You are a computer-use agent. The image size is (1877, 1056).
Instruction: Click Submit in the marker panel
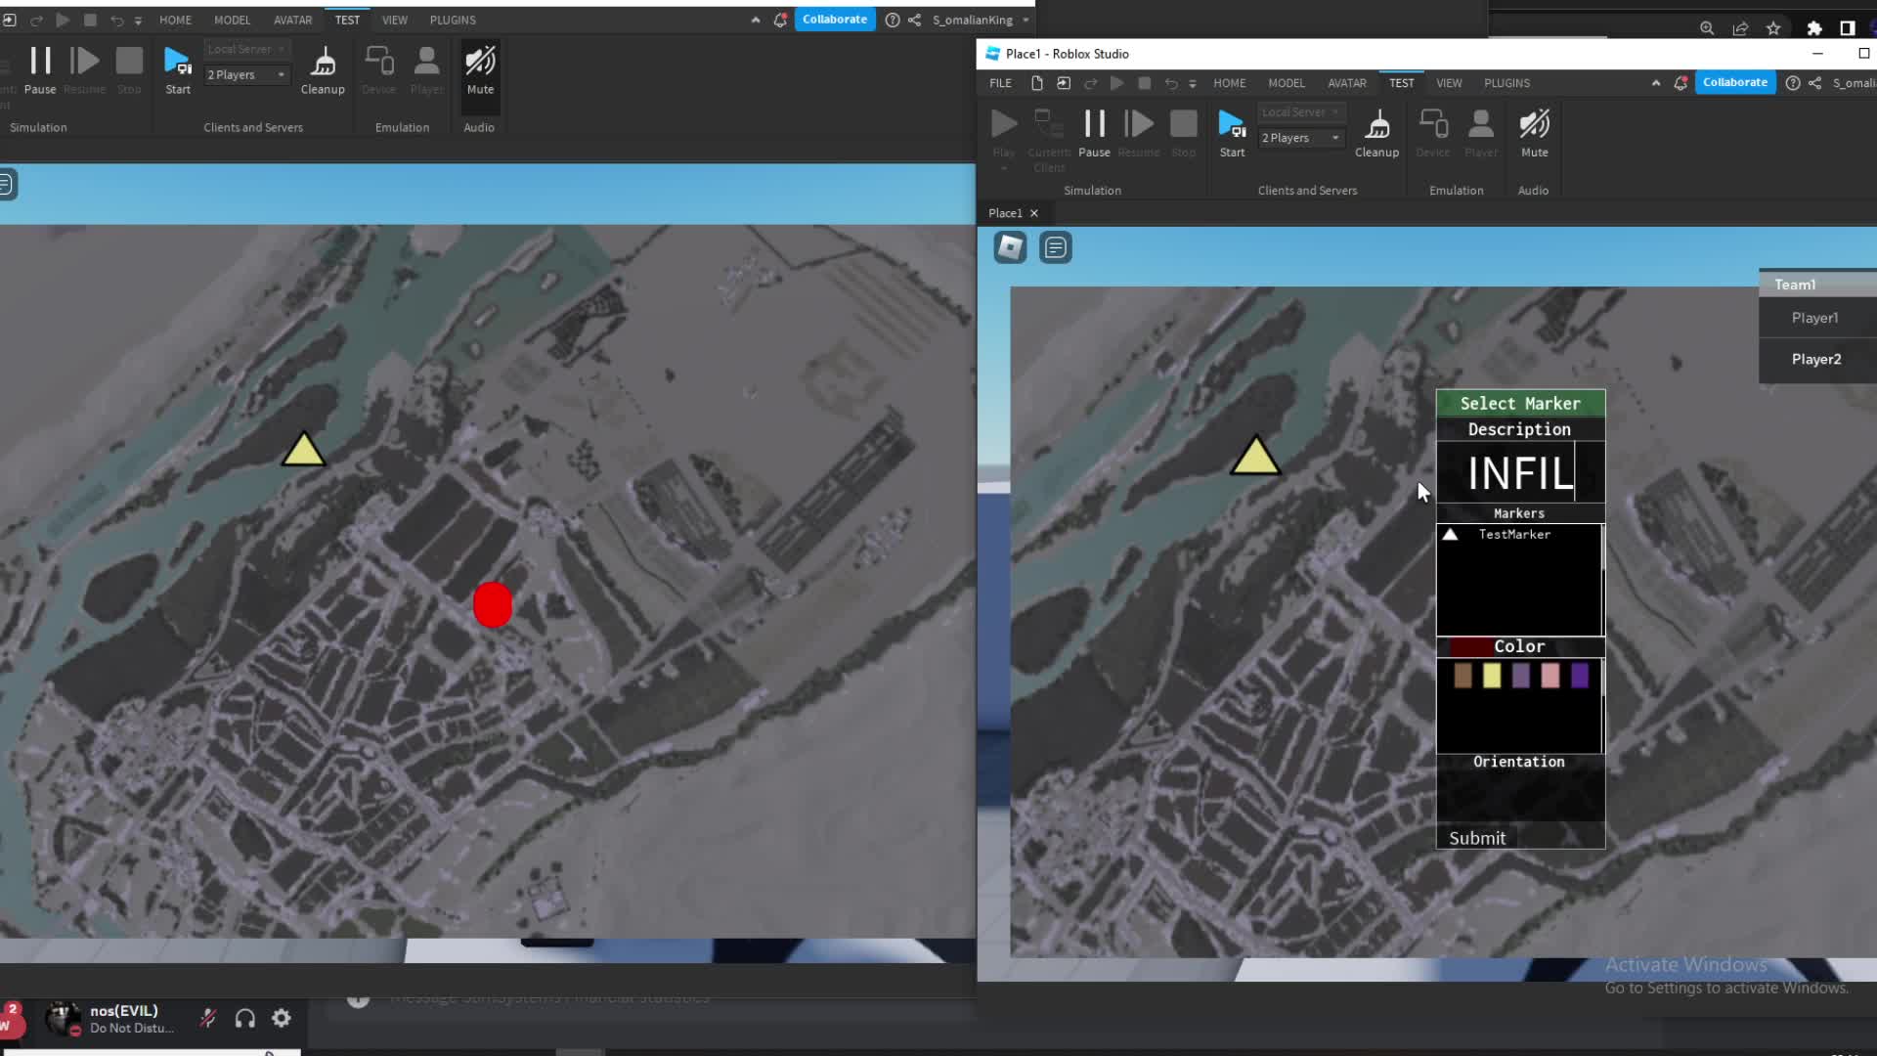(x=1477, y=838)
